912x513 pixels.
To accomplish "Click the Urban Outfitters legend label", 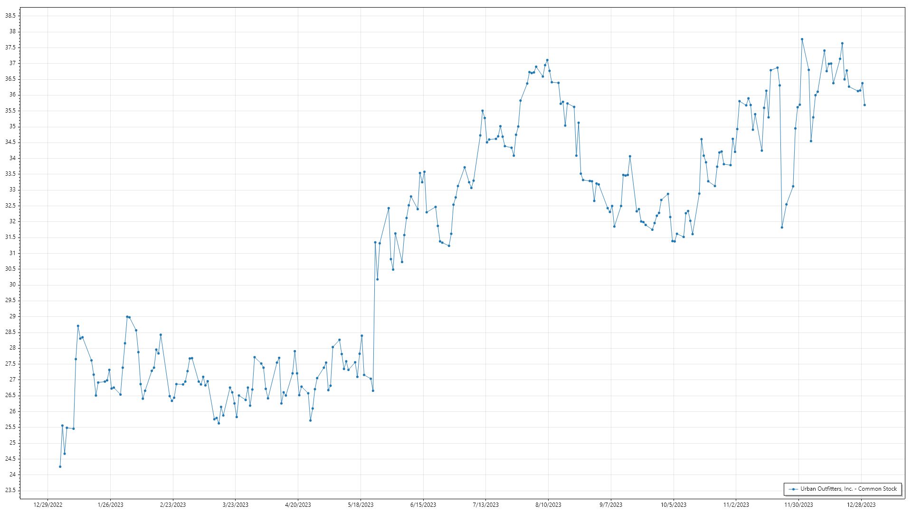I will [x=848, y=489].
